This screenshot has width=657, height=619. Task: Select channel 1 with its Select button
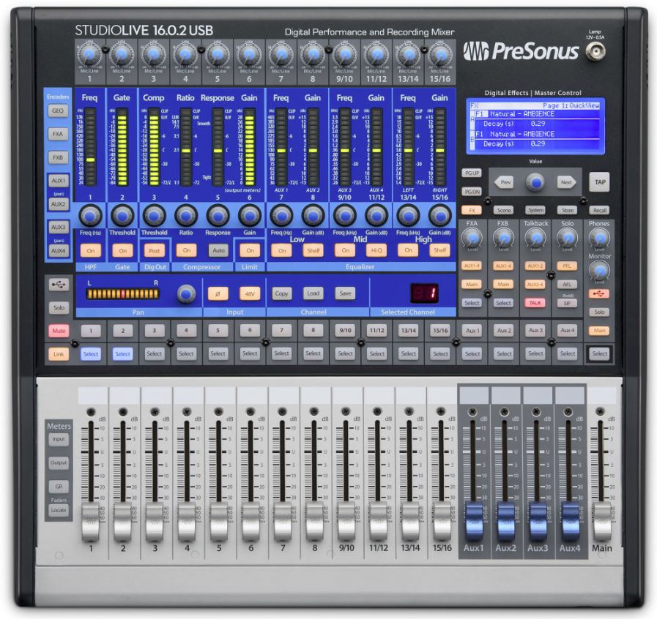91,354
